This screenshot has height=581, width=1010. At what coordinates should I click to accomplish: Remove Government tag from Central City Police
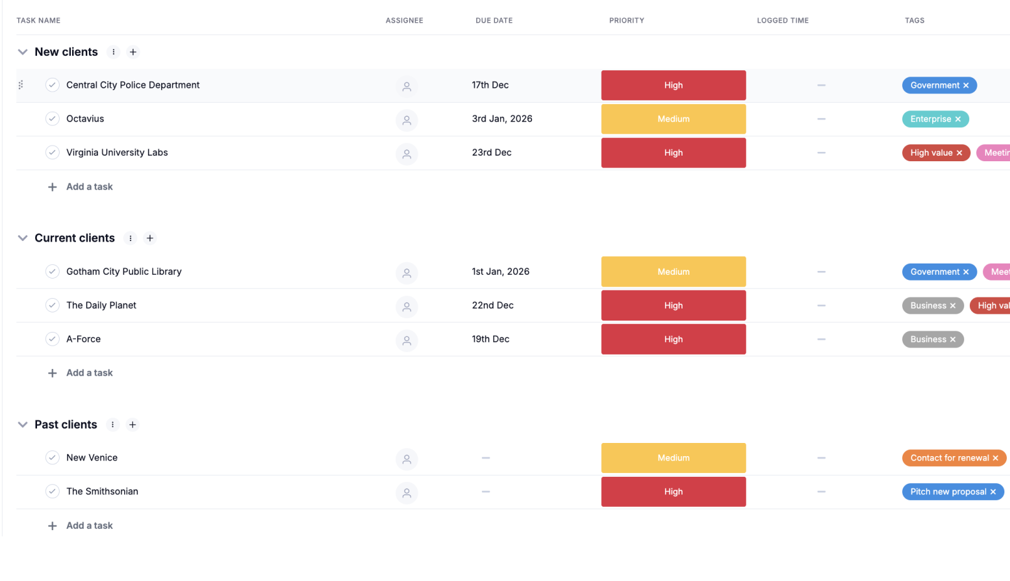click(966, 85)
